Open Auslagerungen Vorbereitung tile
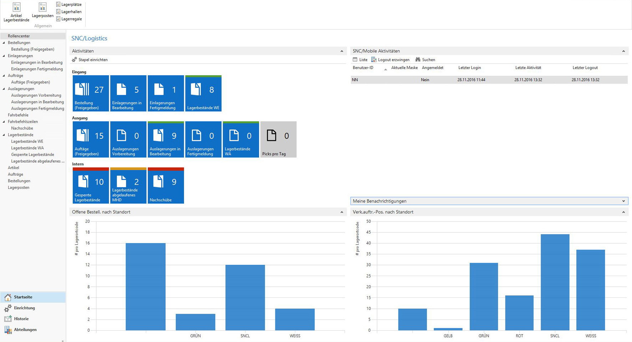 click(128, 139)
